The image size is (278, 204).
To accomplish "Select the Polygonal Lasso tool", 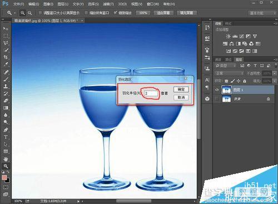I will pyautogui.click(x=6, y=43).
